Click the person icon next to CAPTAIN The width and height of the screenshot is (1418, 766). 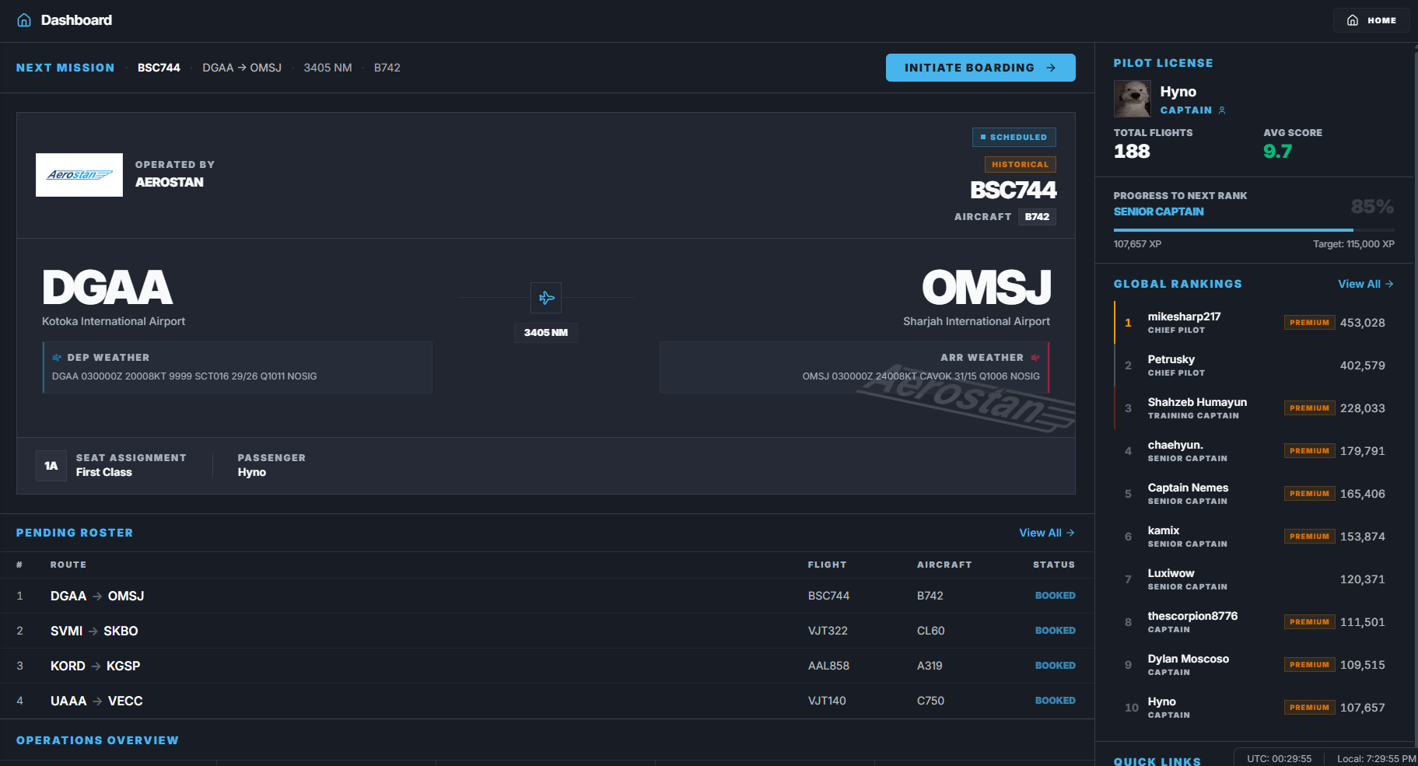click(x=1222, y=110)
